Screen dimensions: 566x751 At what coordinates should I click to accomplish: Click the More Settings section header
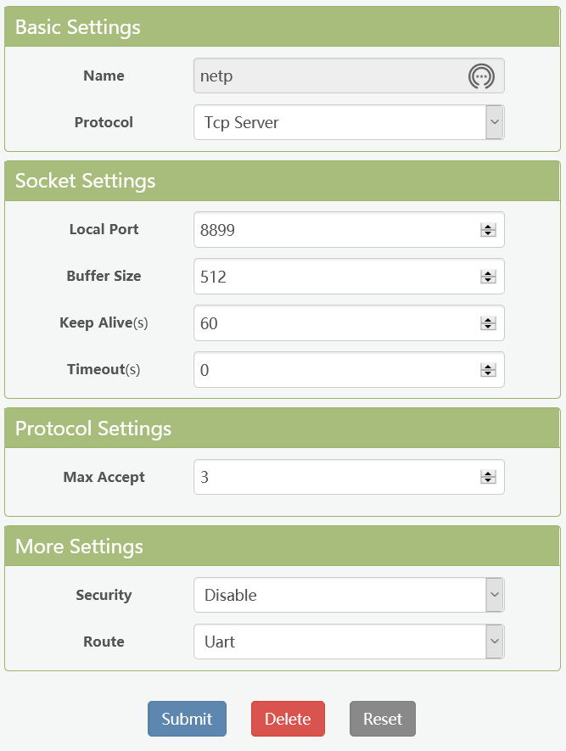[x=283, y=546]
